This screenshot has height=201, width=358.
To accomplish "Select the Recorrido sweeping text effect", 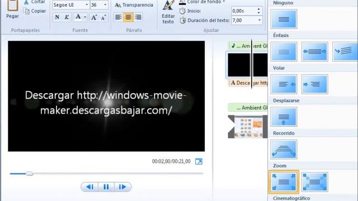I will click(284, 149).
